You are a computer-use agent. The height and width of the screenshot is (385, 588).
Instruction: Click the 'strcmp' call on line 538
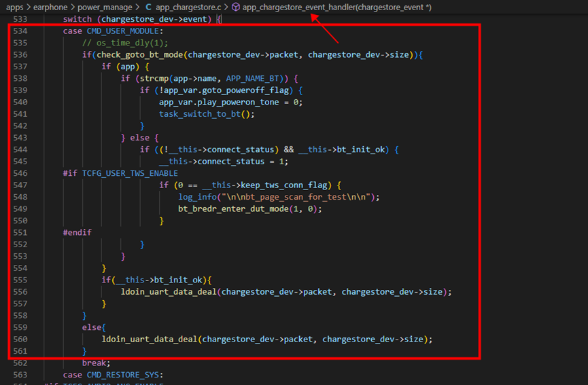(x=154, y=78)
